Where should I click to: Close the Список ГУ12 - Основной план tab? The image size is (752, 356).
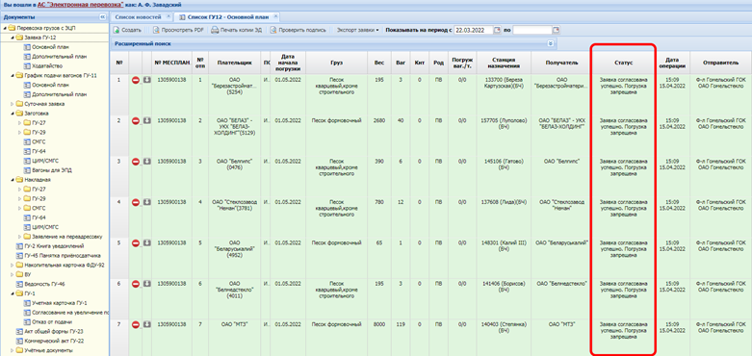pos(275,16)
